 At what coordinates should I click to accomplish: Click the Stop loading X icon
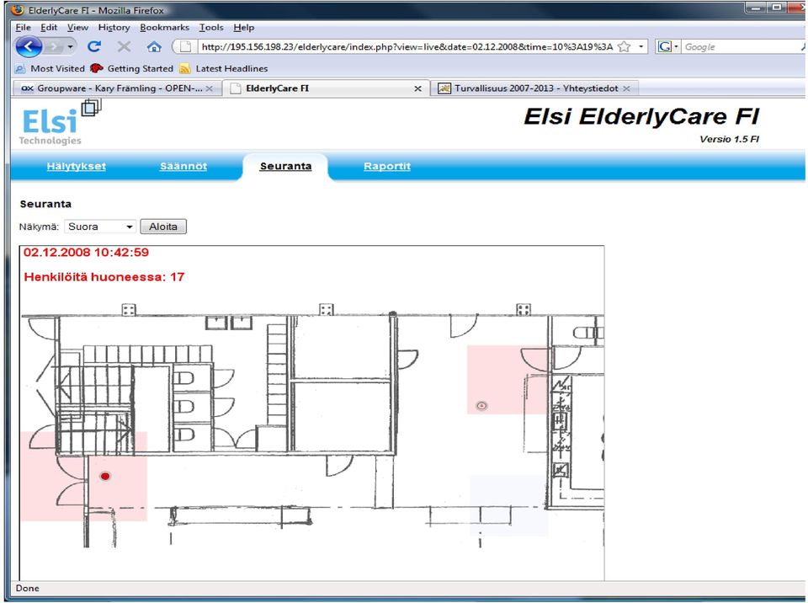click(124, 47)
